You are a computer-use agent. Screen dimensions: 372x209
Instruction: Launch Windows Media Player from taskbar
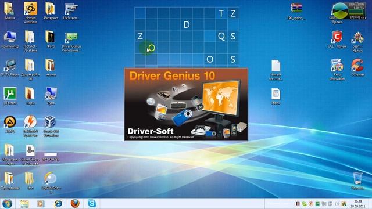[41, 204]
